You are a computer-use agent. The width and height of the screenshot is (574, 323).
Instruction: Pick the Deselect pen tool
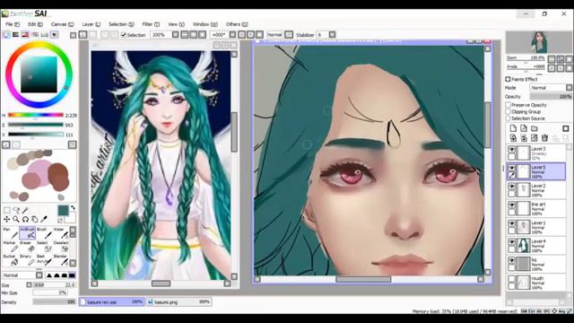(x=61, y=246)
